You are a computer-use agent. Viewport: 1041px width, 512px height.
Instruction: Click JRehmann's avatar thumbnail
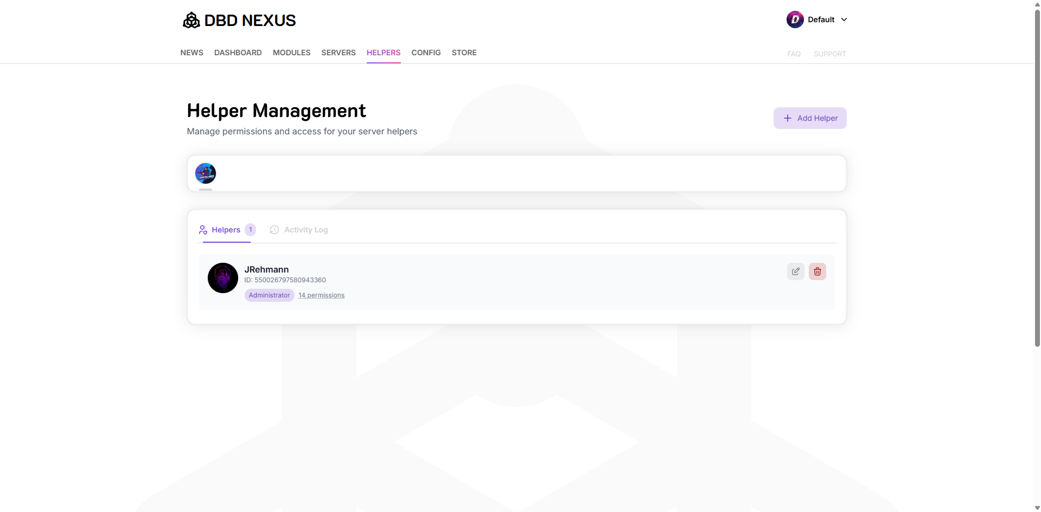point(222,277)
